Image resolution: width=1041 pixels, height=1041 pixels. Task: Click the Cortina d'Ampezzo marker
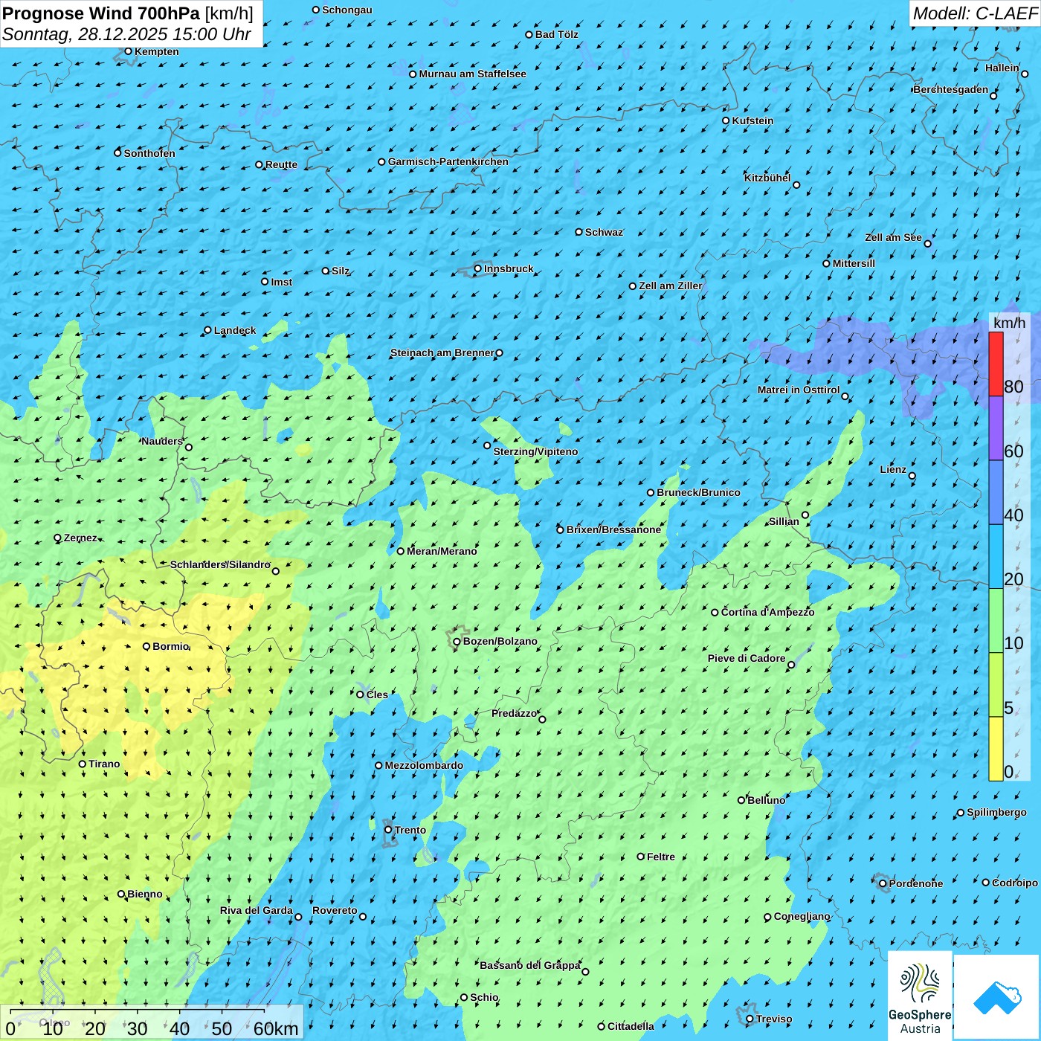point(715,613)
